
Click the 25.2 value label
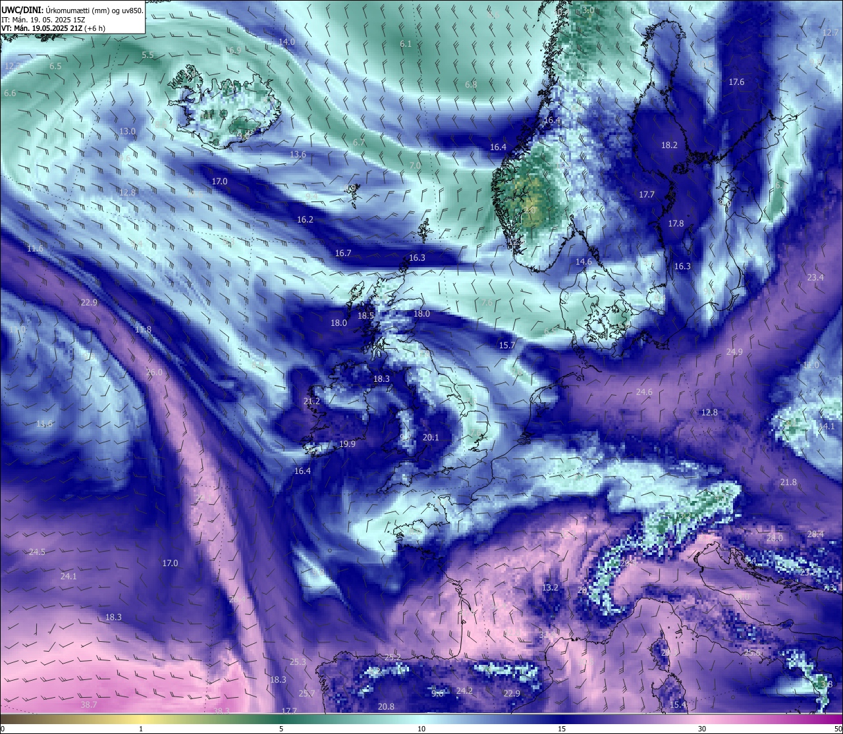[x=393, y=657]
